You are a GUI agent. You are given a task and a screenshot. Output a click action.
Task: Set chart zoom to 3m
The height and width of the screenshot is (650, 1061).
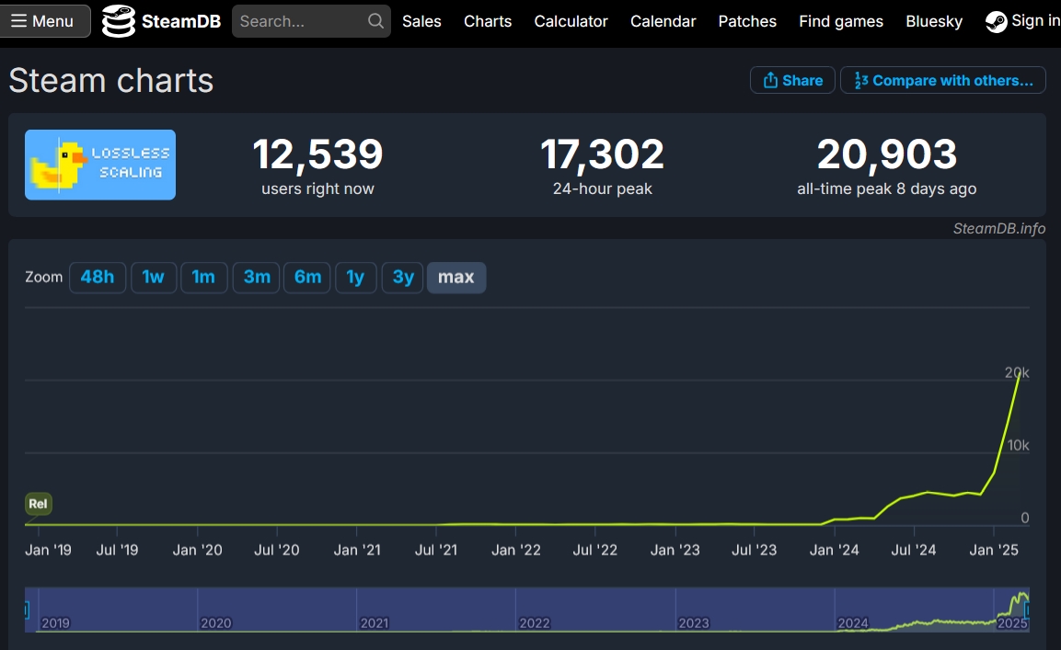[257, 278]
